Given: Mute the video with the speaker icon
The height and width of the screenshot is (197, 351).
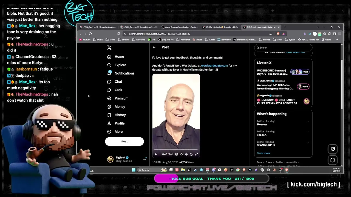Looking at the screenshot, I should 182,154.
